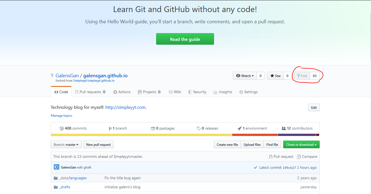Open the Actions tab
The height and width of the screenshot is (194, 371).
click(122, 92)
